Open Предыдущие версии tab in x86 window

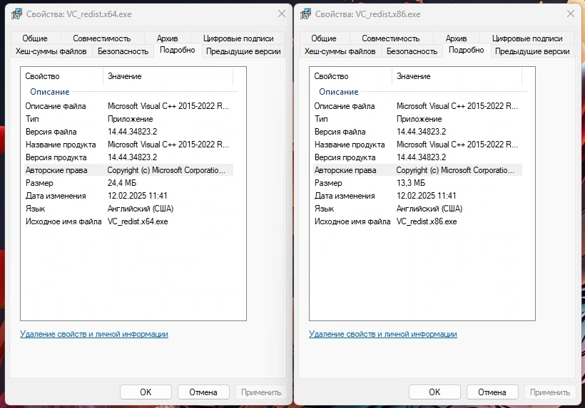click(x=532, y=51)
